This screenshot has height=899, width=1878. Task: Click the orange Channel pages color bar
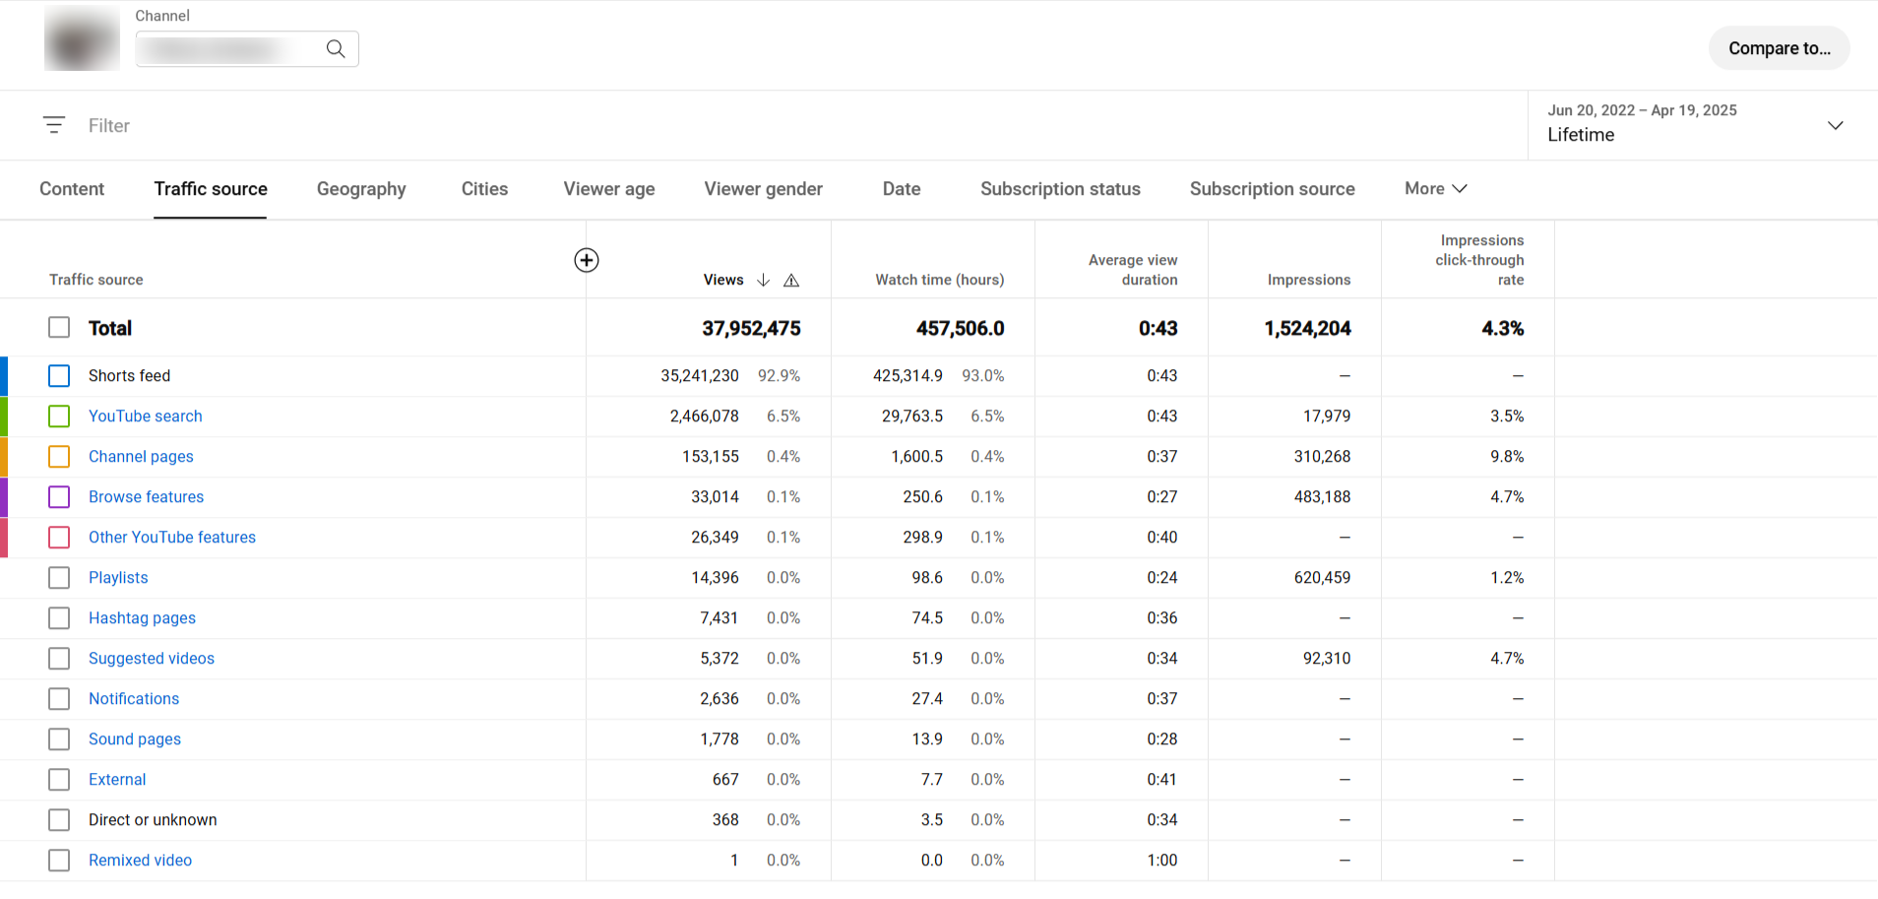pyautogui.click(x=4, y=456)
